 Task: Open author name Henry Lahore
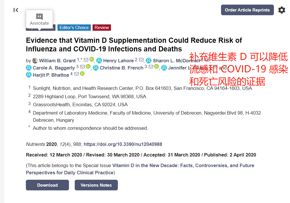(118, 61)
